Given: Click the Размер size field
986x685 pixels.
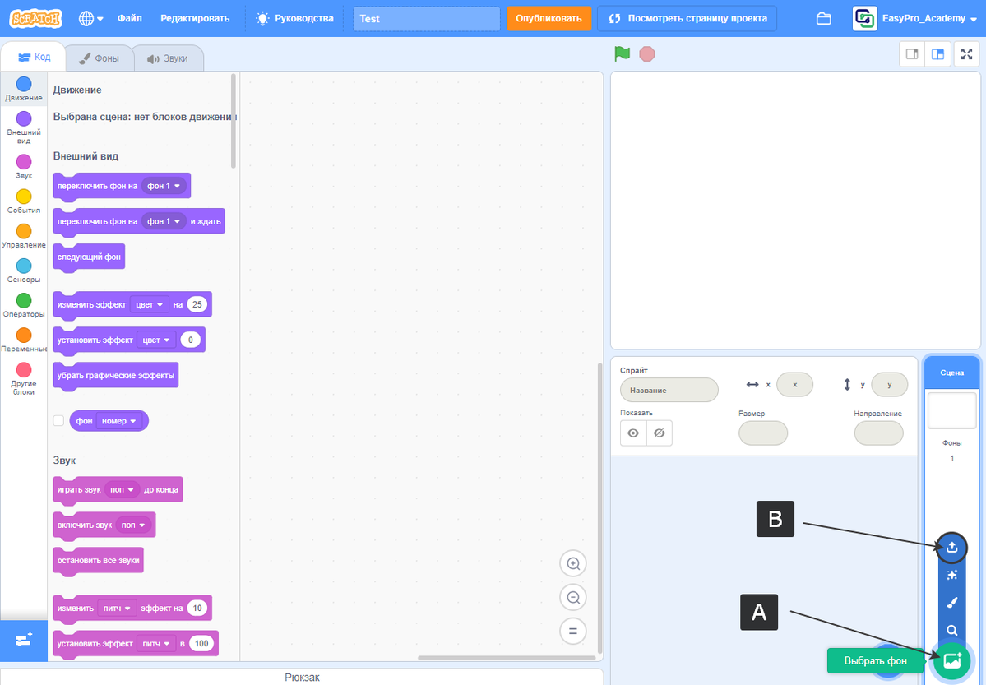Looking at the screenshot, I should (x=763, y=433).
